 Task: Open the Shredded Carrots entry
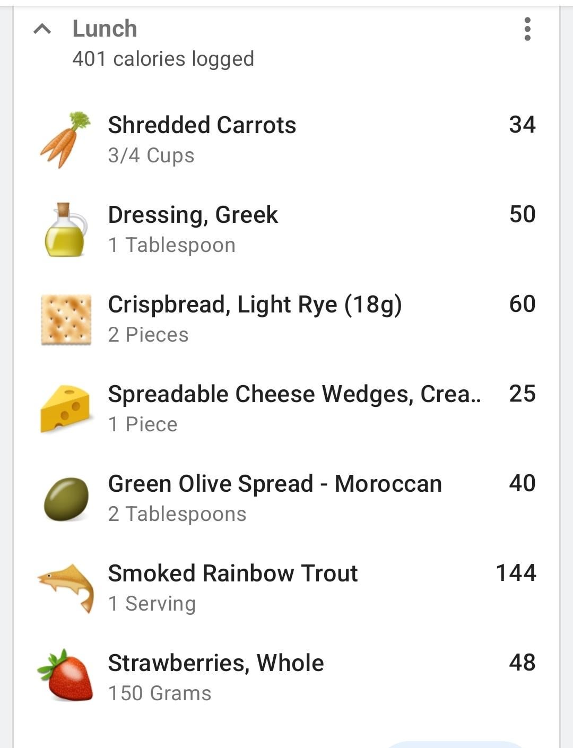202,125
